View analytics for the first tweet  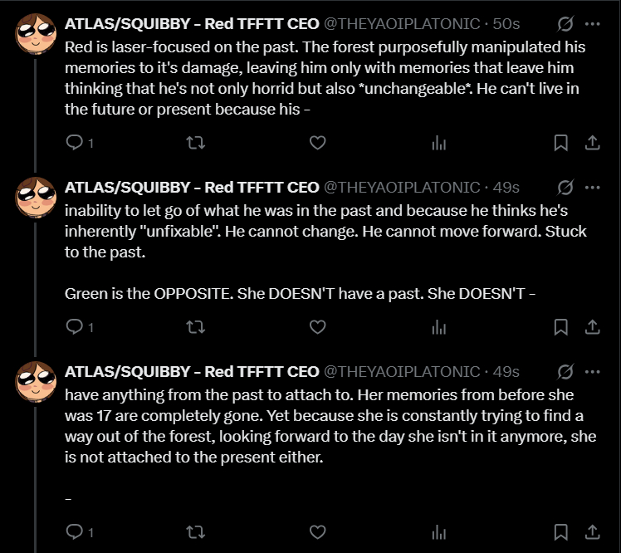coord(438,143)
